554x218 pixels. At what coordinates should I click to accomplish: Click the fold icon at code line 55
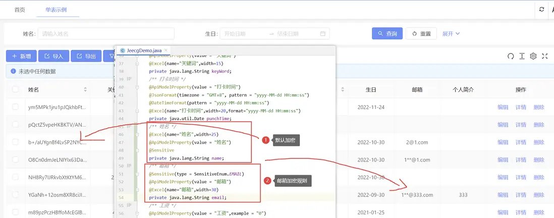tap(129, 205)
